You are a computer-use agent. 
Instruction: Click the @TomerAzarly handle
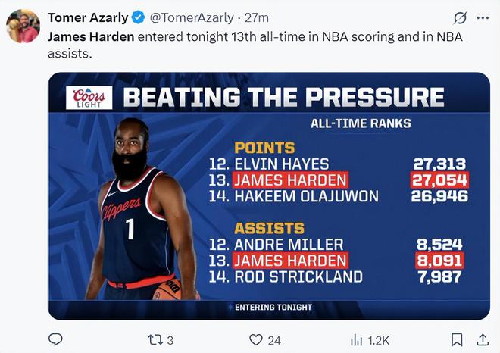[x=192, y=18]
